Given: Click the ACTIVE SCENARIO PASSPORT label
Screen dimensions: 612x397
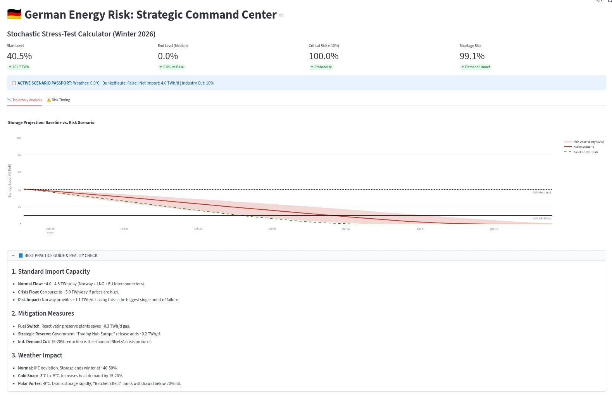Looking at the screenshot, I should 45,83.
